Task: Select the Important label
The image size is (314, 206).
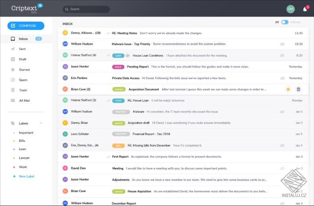Action: (26, 132)
